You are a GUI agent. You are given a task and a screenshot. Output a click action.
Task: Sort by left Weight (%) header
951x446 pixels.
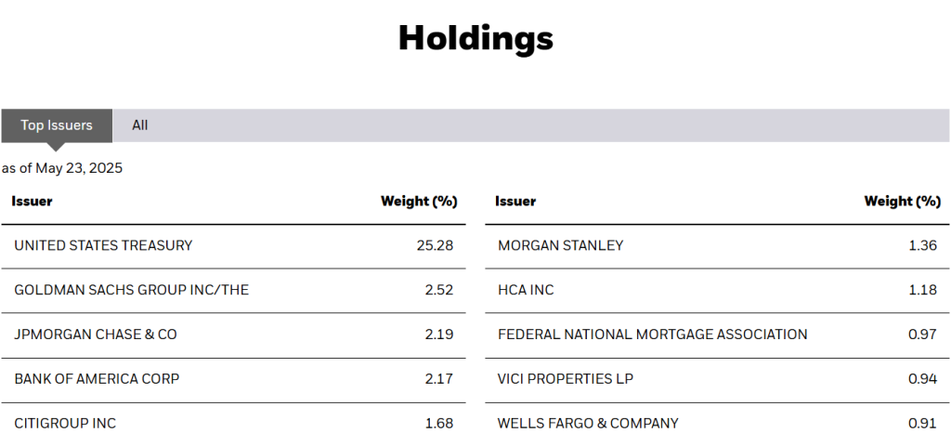(x=418, y=201)
